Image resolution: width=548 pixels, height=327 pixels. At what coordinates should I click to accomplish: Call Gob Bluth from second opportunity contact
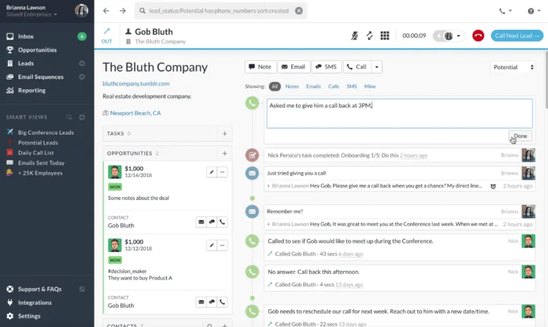[x=222, y=302]
